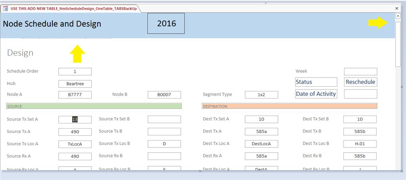Click the Dest Tx Set A field
This screenshot has height=180, width=406.
coord(262,119)
